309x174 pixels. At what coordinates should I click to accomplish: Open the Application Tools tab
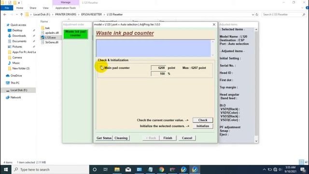point(66,8)
